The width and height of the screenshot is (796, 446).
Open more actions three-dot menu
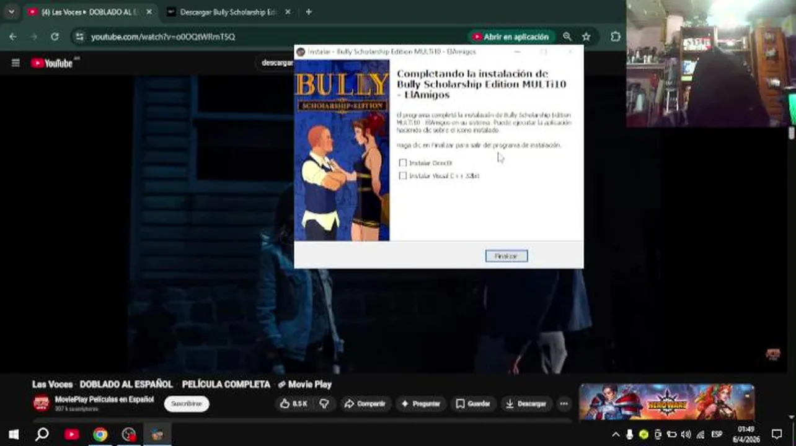tap(564, 404)
